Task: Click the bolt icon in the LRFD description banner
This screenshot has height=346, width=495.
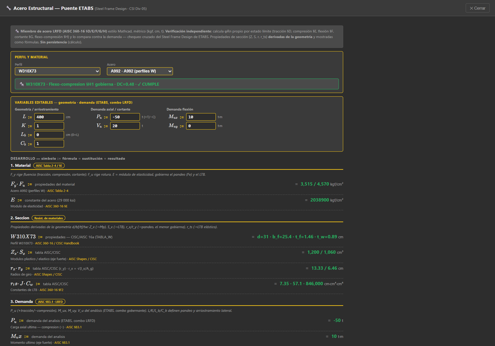Action: pyautogui.click(x=17, y=31)
